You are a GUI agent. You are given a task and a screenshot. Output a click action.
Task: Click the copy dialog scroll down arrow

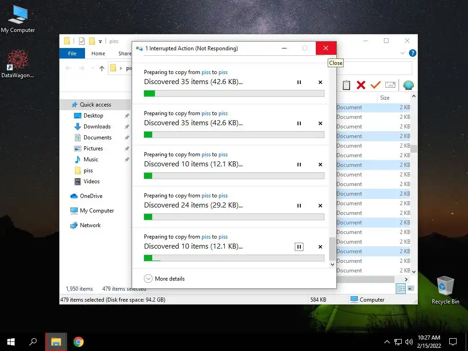[x=333, y=265]
